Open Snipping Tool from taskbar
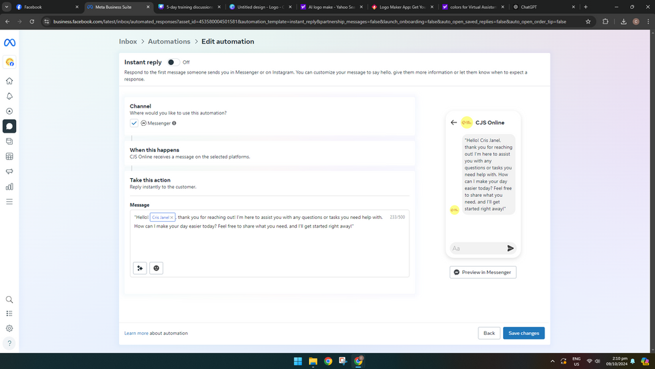Viewport: 655px width, 369px height. 343,361
